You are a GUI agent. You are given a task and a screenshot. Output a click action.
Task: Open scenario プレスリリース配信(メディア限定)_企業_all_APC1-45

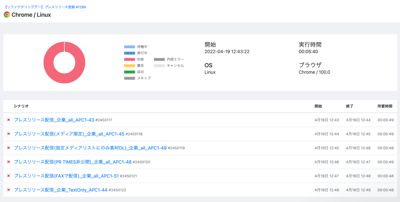pyautogui.click(x=69, y=134)
